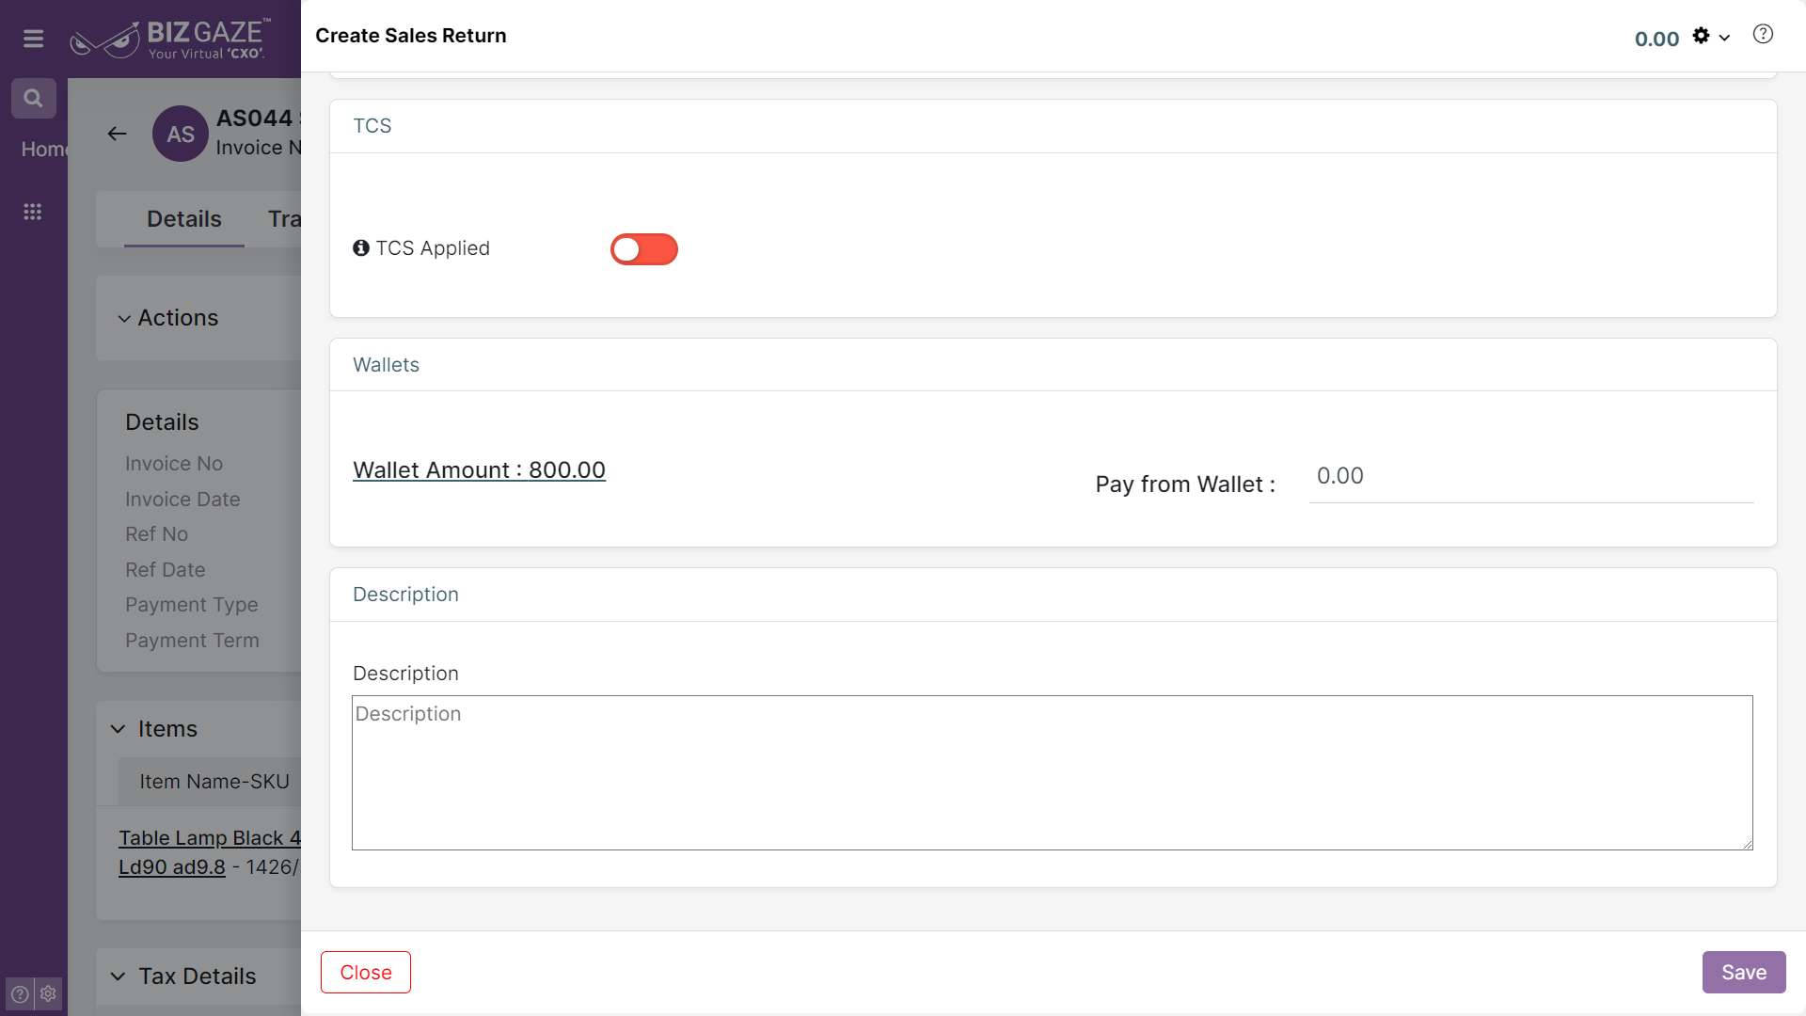Open the help question mark icon
Viewport: 1806px width, 1016px height.
click(x=1763, y=35)
